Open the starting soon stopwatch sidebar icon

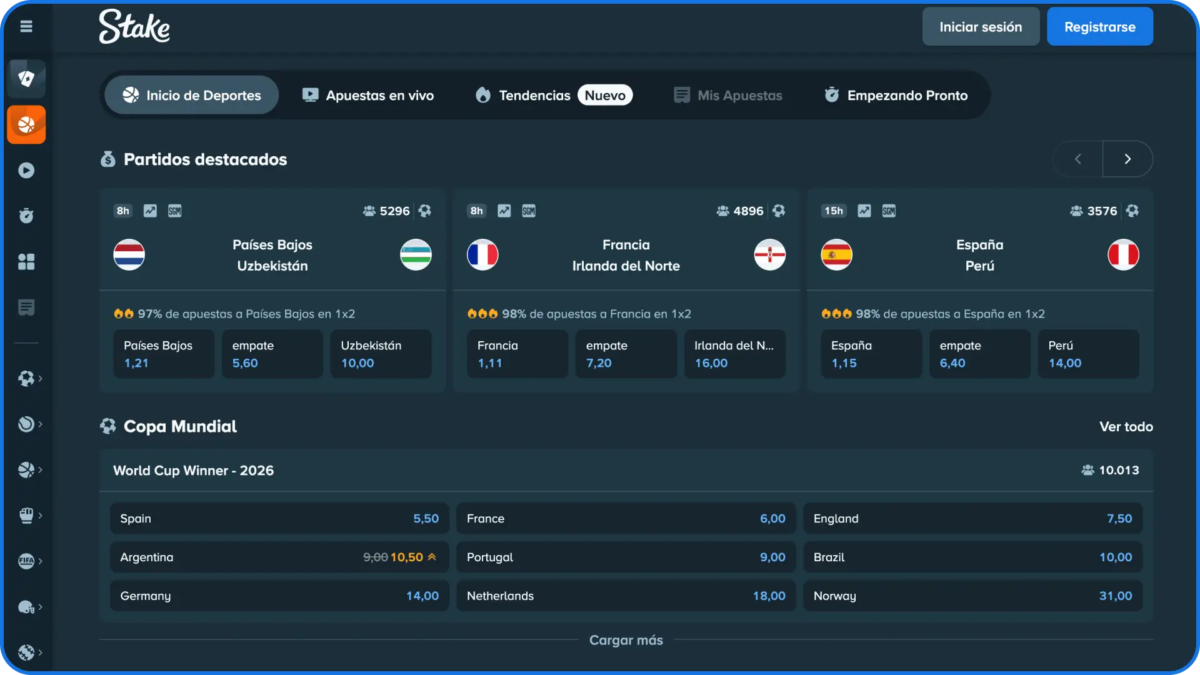click(26, 216)
